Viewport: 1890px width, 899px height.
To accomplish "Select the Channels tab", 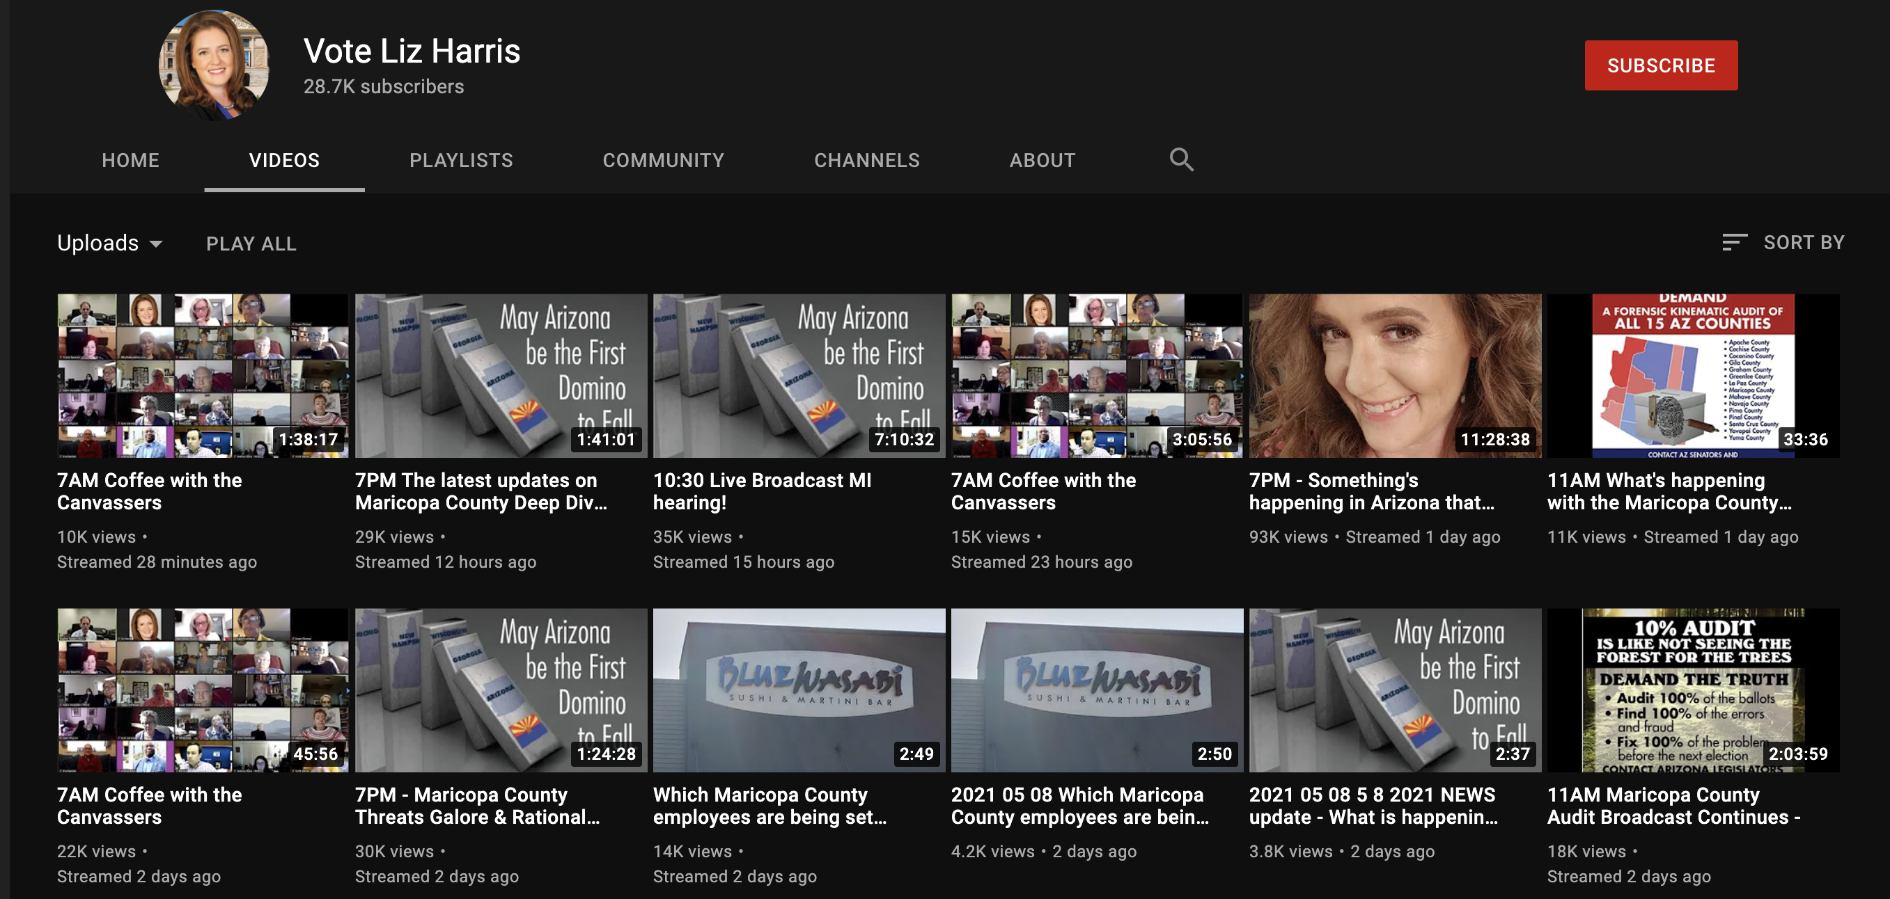I will 866,160.
